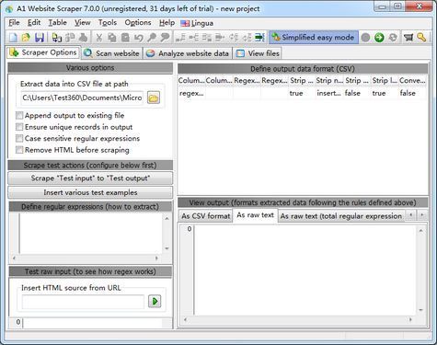Click the test raw input text line at bottom

93,323
